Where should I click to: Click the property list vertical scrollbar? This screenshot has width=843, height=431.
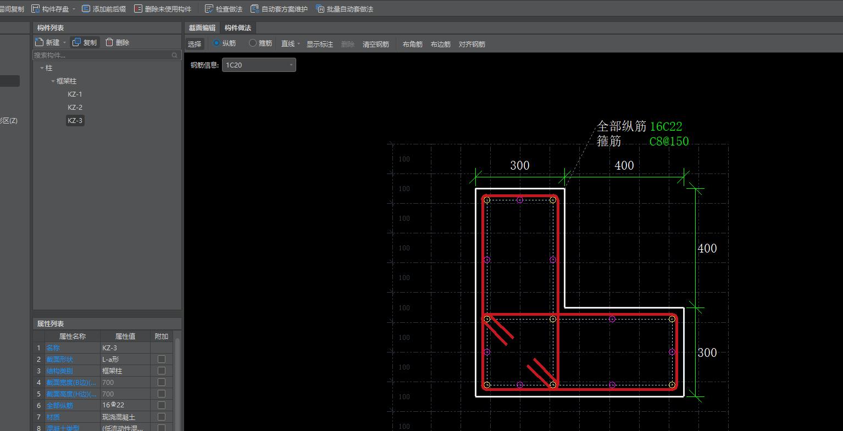click(x=178, y=384)
